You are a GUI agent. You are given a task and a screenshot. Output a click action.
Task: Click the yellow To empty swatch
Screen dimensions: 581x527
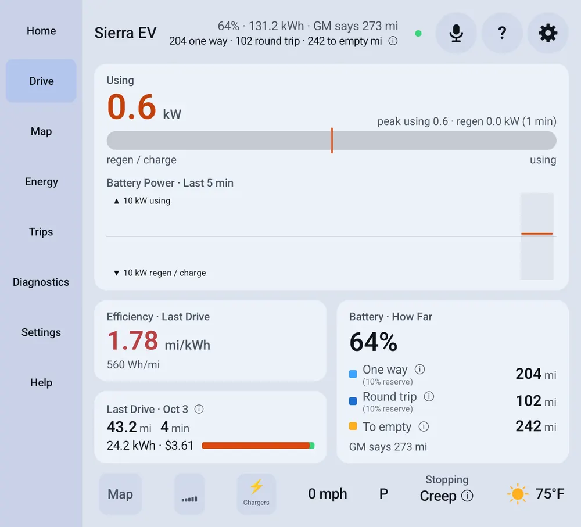(353, 426)
